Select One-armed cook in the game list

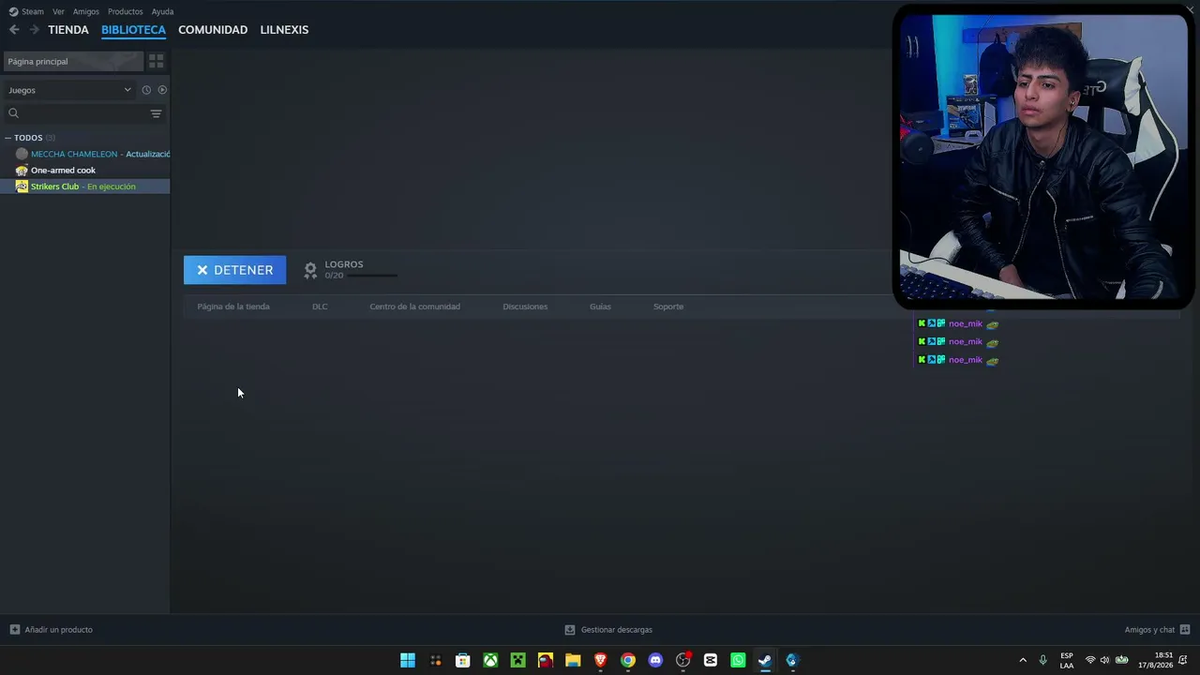coord(85,170)
